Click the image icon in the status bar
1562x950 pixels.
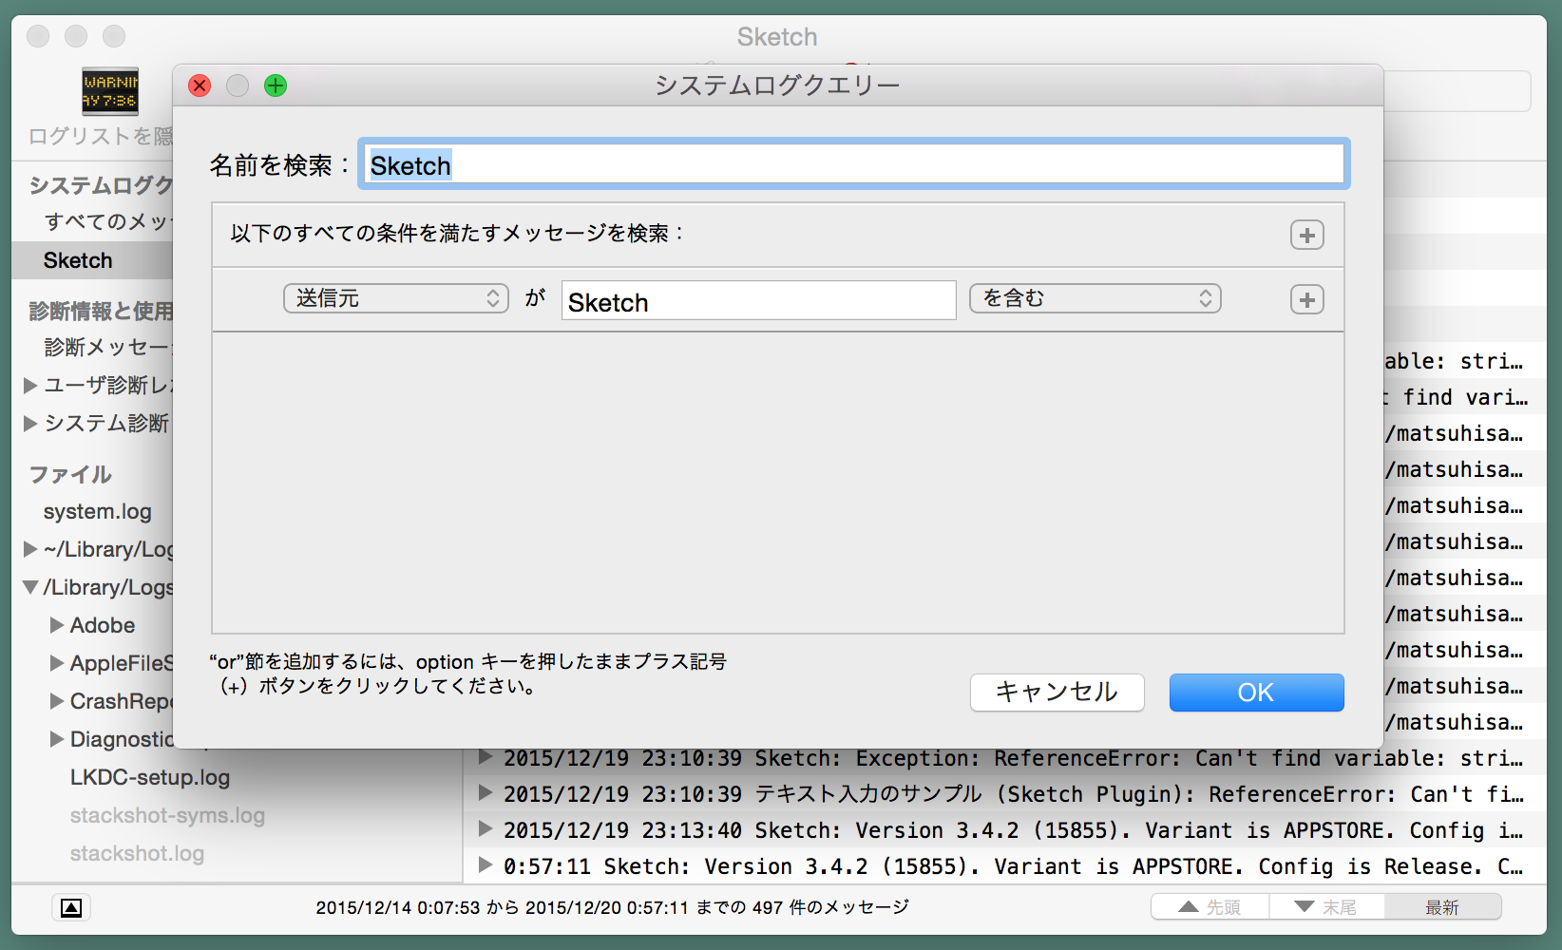[71, 907]
